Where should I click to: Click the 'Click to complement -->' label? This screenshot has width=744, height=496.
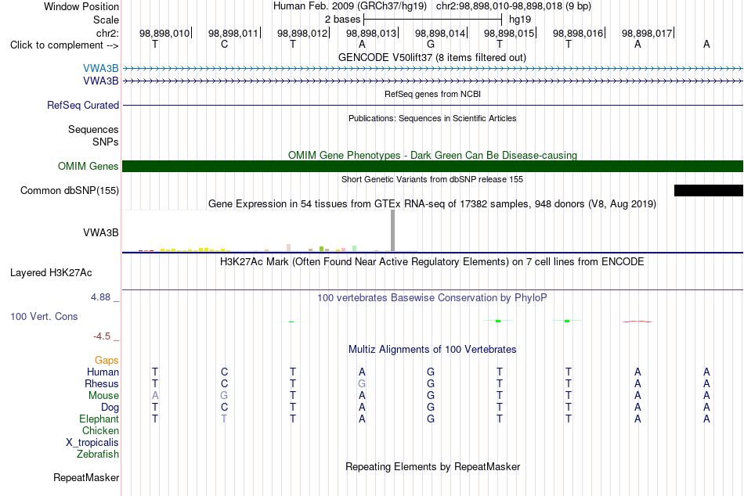[64, 45]
